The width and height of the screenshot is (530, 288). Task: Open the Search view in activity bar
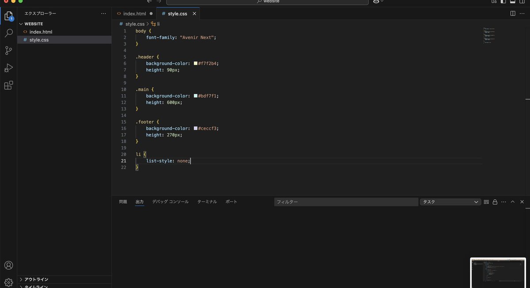(8, 33)
